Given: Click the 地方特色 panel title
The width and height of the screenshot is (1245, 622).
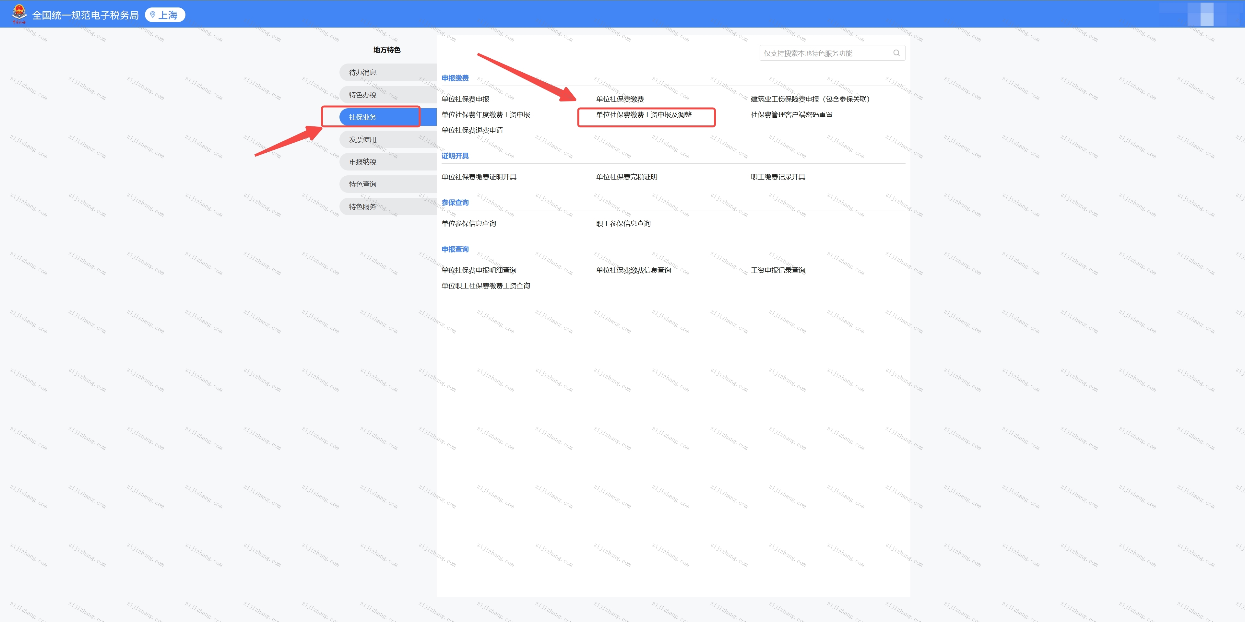Looking at the screenshot, I should pos(387,50).
